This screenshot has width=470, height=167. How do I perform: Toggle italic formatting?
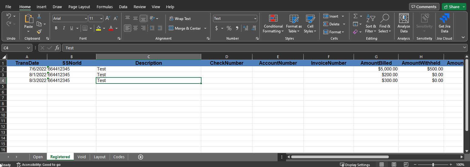tap(64, 28)
